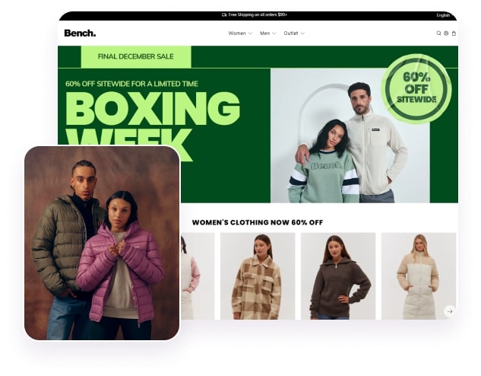
Task: Click the BOXING WEEK hero couple image
Action: point(350,135)
